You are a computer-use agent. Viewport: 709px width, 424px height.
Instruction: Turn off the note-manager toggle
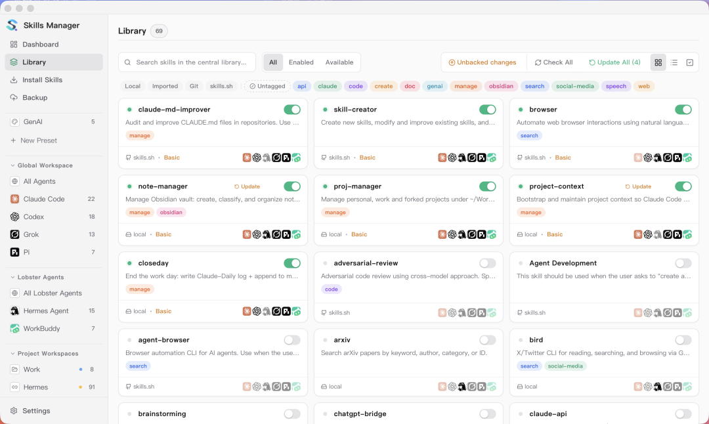292,186
